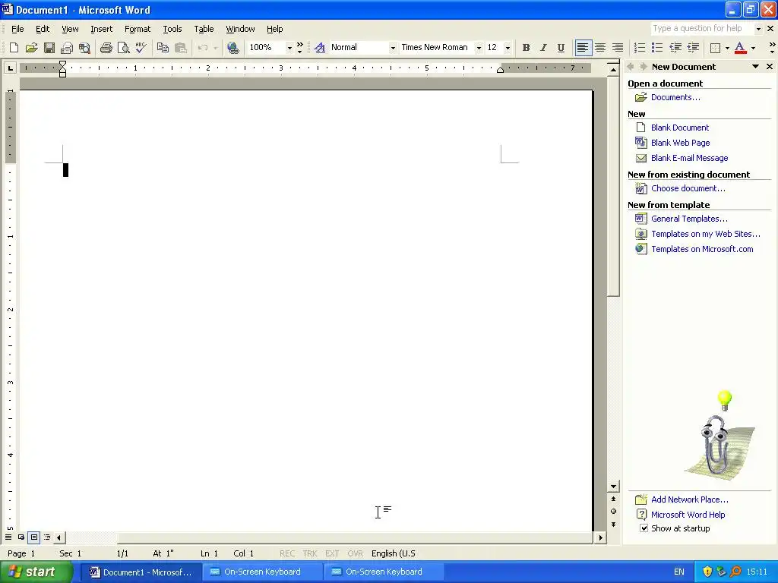Toggle italic formatting
The height and width of the screenshot is (583, 778).
click(x=543, y=48)
